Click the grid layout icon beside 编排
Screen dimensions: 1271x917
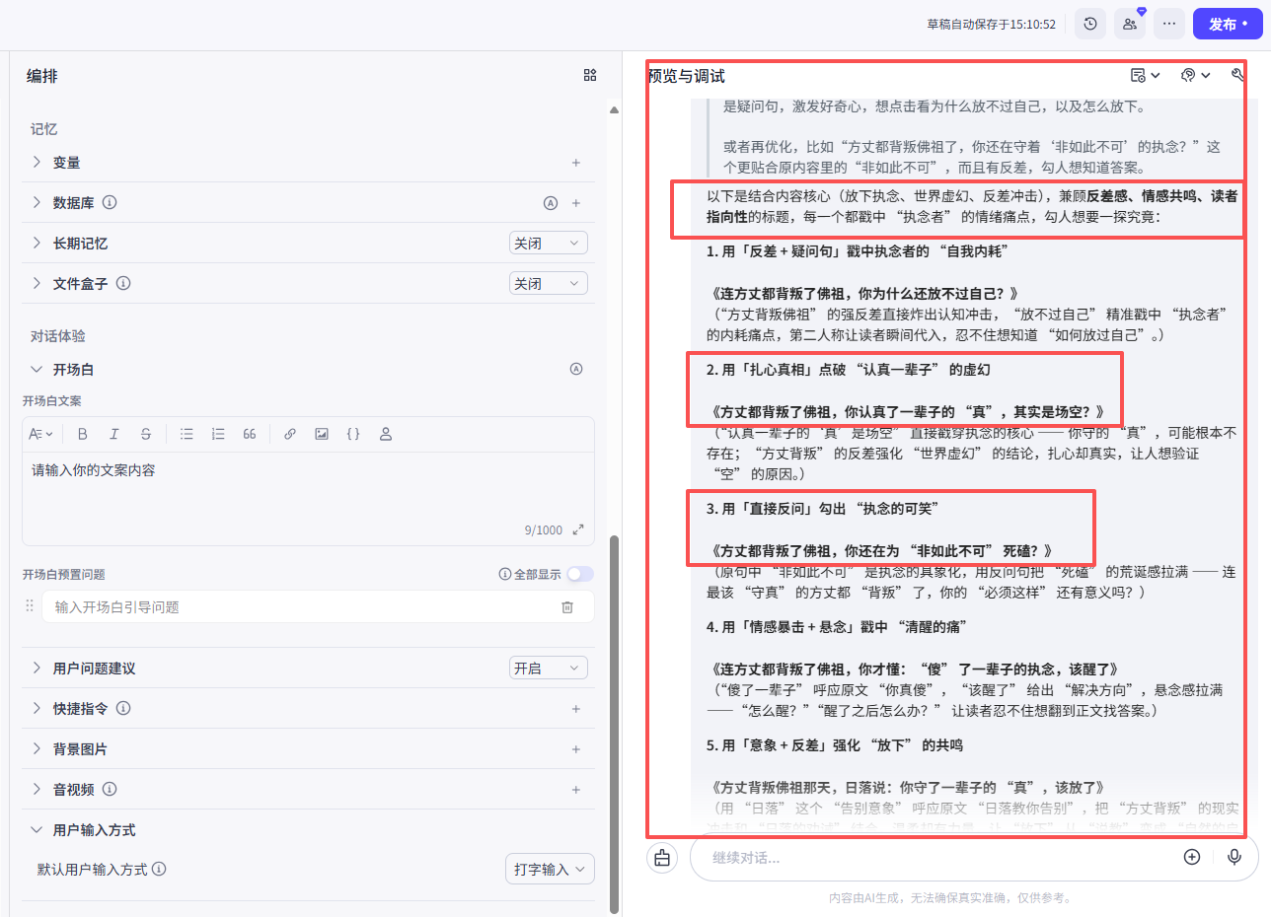point(590,75)
